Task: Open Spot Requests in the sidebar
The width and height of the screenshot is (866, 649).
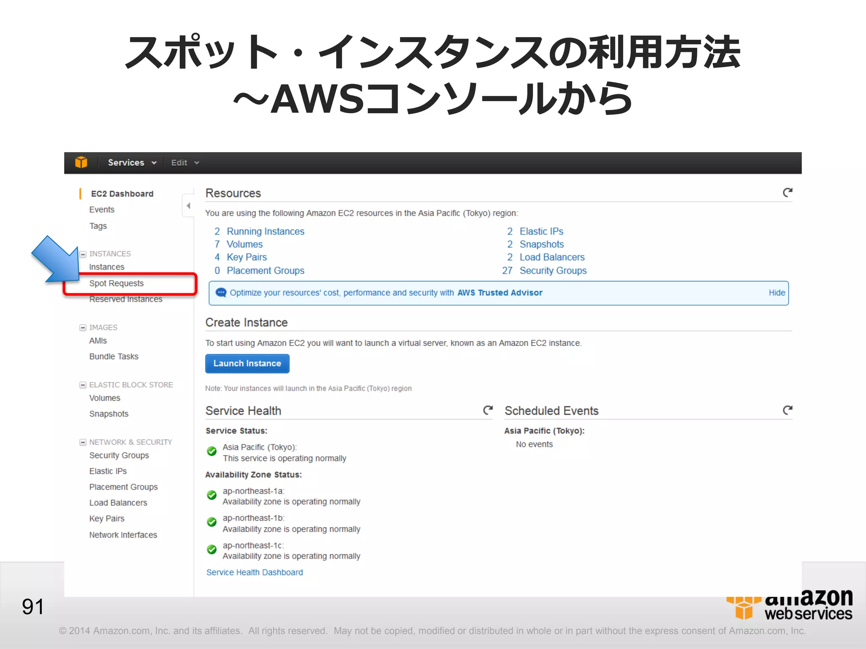Action: click(117, 283)
